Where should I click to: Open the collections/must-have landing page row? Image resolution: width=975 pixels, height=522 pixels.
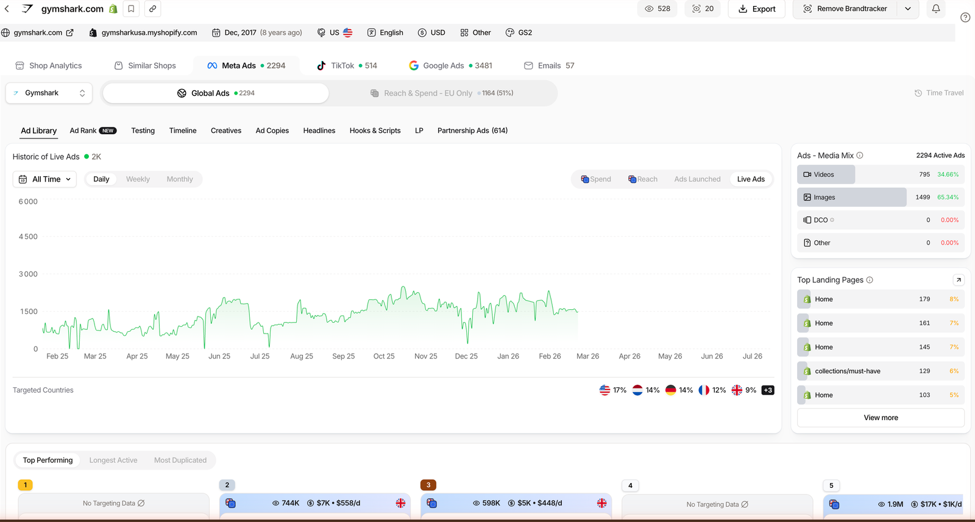[881, 371]
